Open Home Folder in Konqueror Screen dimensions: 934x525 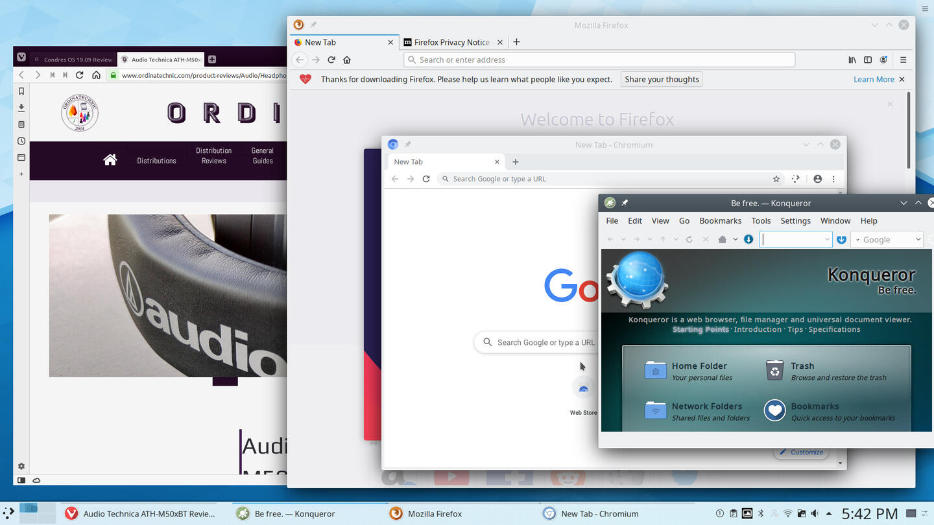(688, 371)
